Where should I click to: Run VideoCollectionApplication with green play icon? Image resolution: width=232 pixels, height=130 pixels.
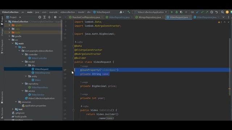(x=172, y=12)
